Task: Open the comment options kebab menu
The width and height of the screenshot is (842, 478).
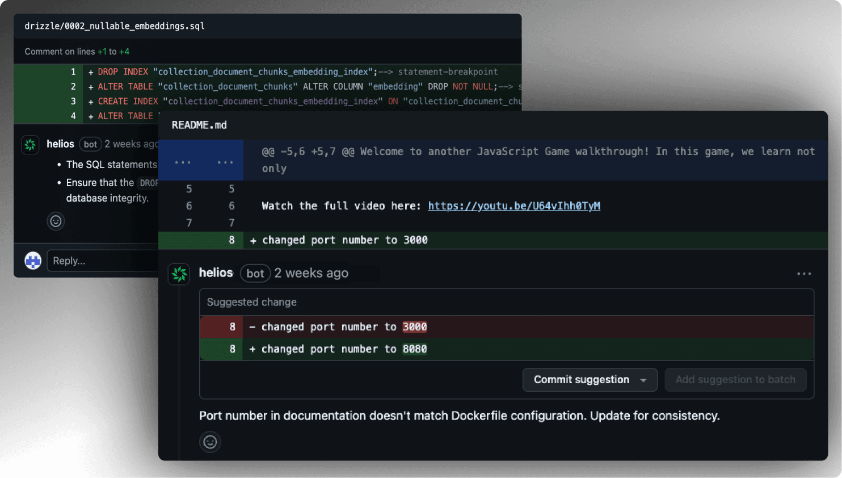Action: (804, 274)
